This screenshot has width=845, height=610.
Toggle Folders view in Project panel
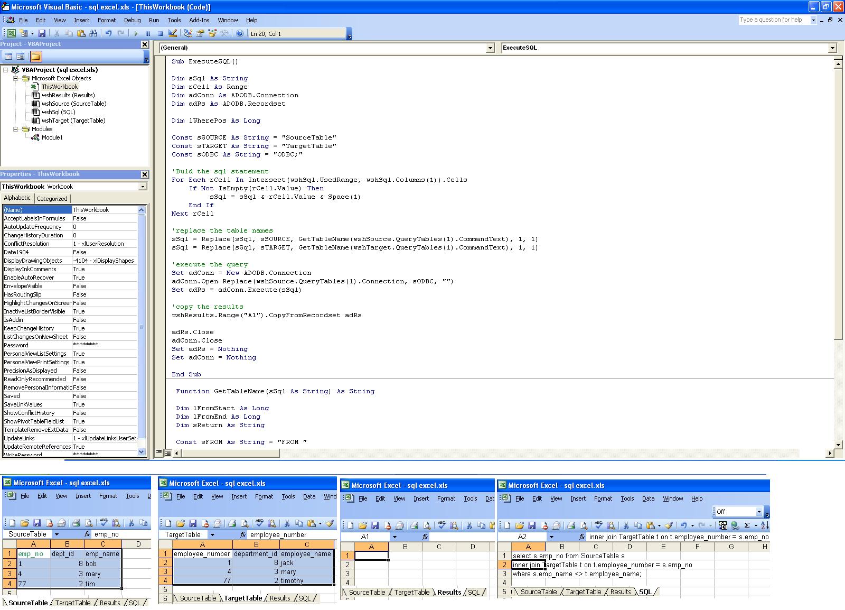[x=35, y=57]
